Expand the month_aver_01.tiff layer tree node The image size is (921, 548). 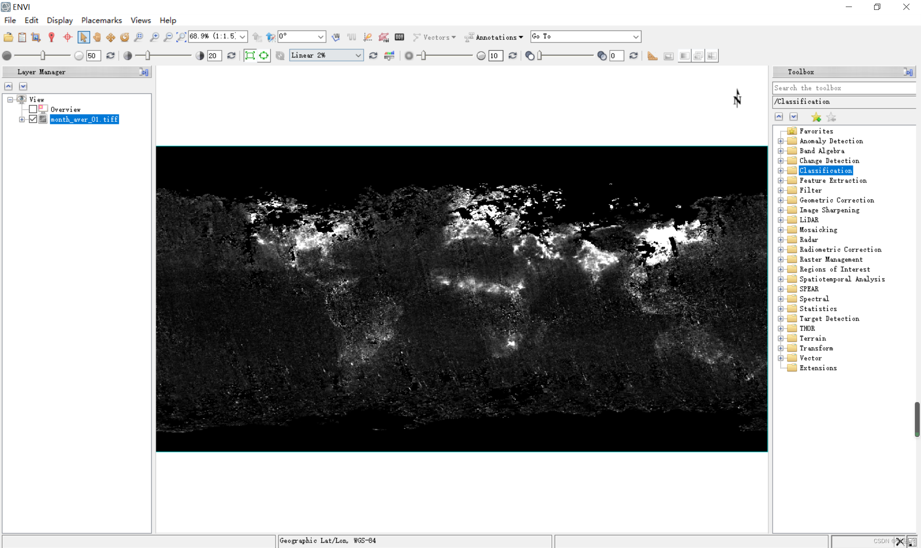tap(22, 119)
